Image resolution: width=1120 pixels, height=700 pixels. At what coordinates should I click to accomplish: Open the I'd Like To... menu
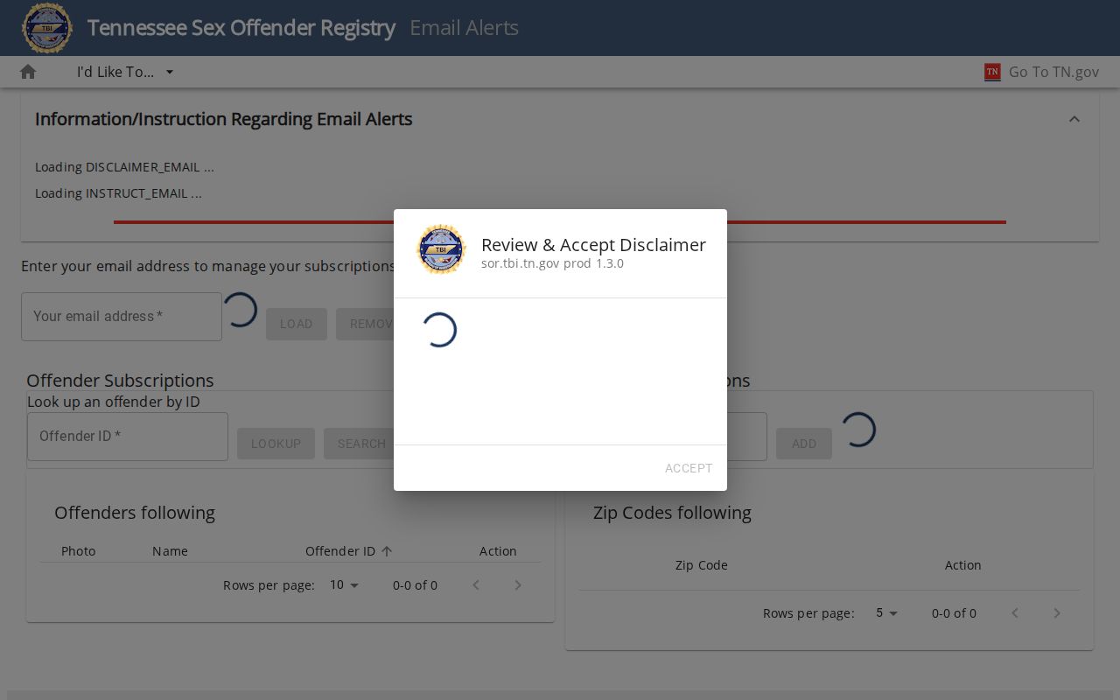(x=125, y=72)
